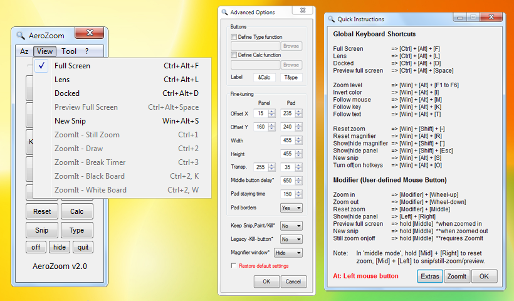514x301 pixels.
Task: Open the ? help menu
Action: (87, 51)
